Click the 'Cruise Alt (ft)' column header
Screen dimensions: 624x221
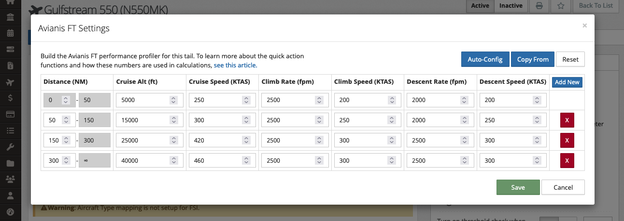pos(137,82)
